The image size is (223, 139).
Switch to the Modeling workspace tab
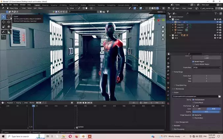45,5
